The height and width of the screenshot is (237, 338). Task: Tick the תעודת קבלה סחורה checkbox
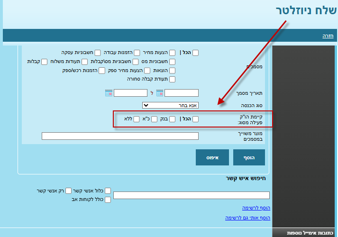coord(172,79)
